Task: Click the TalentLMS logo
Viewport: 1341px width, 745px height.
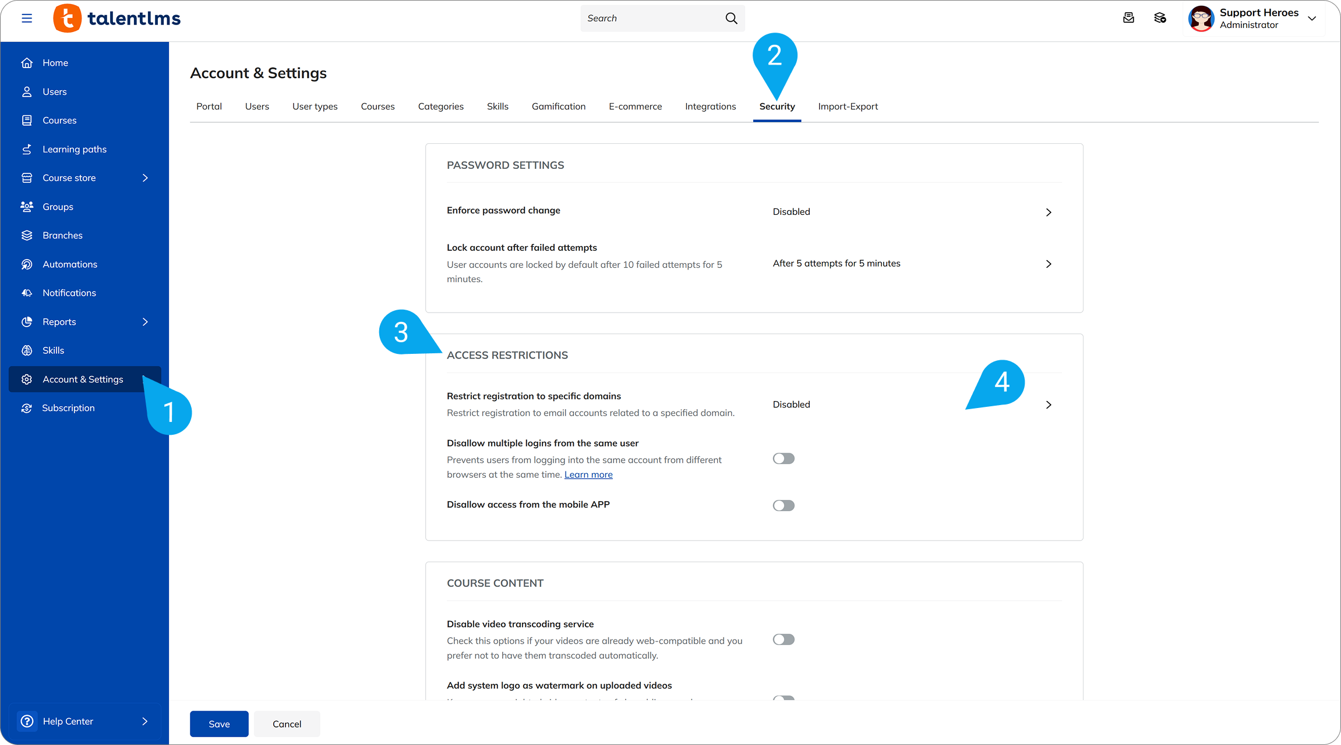Action: [117, 18]
